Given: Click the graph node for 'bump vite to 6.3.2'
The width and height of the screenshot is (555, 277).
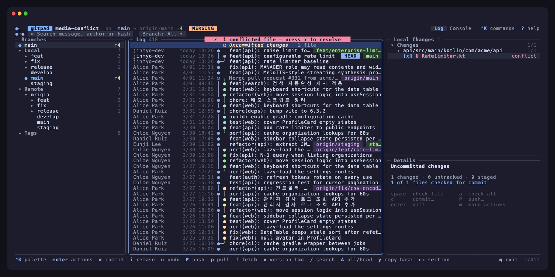Looking at the screenshot, I should (219, 111).
